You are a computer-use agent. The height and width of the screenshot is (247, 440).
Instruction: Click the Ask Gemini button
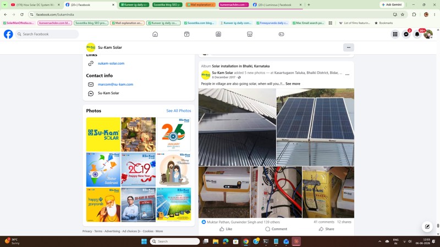(x=392, y=5)
